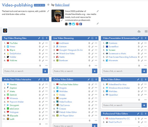
Task: Open the Screencast-o-Matic link
Action: (x=117, y=54)
